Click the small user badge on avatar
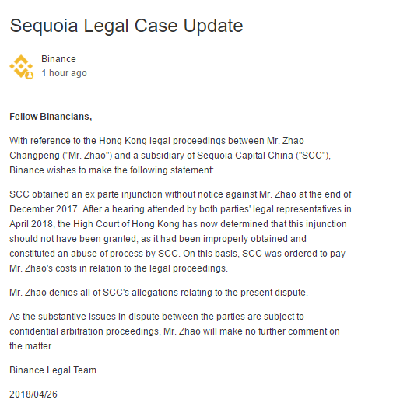This screenshot has height=417, width=414. [x=30, y=75]
